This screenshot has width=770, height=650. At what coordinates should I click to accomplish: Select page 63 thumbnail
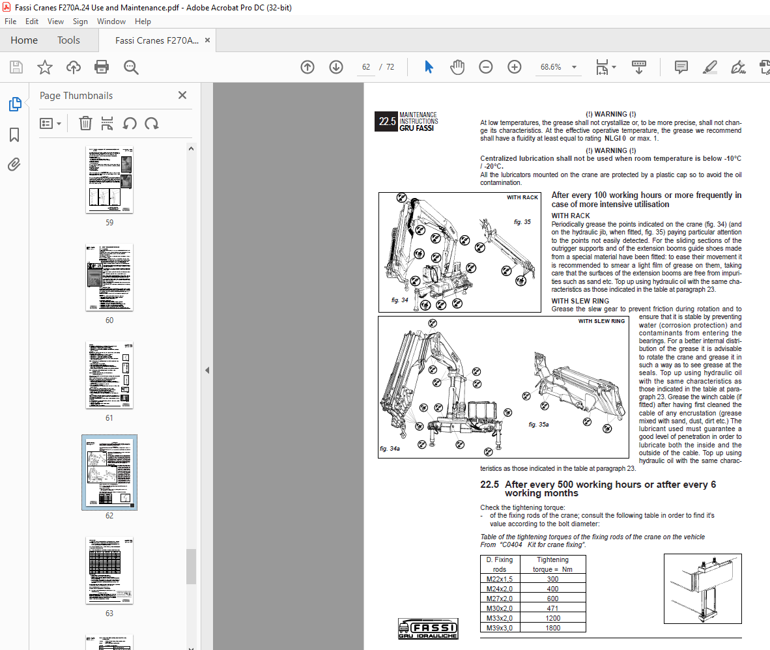(109, 570)
